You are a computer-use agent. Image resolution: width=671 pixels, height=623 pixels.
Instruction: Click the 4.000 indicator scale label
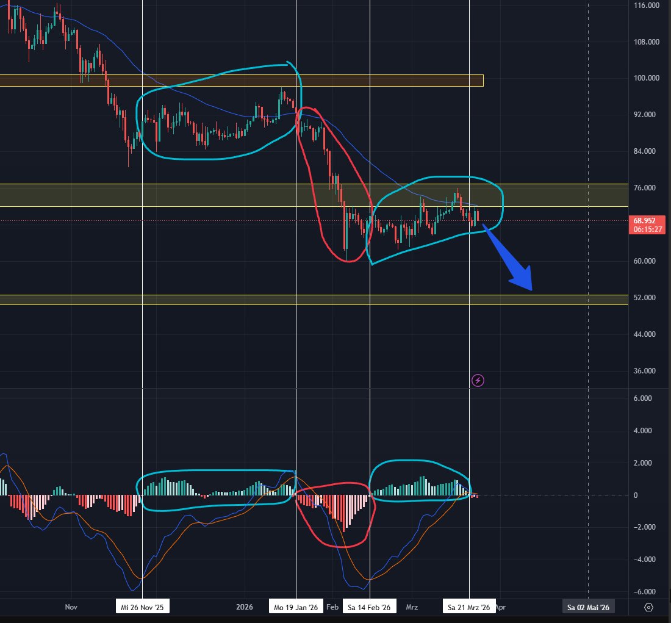643,431
